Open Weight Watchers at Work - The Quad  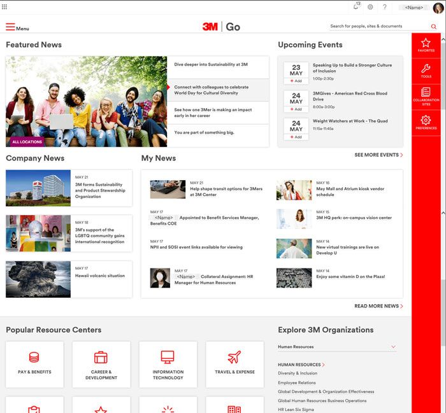(x=350, y=121)
